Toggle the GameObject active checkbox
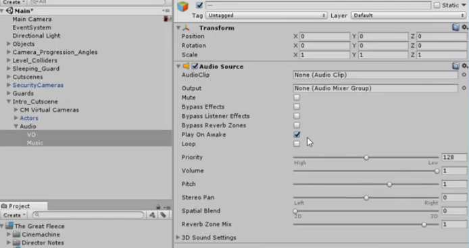This screenshot has height=248, width=469. coord(199,5)
